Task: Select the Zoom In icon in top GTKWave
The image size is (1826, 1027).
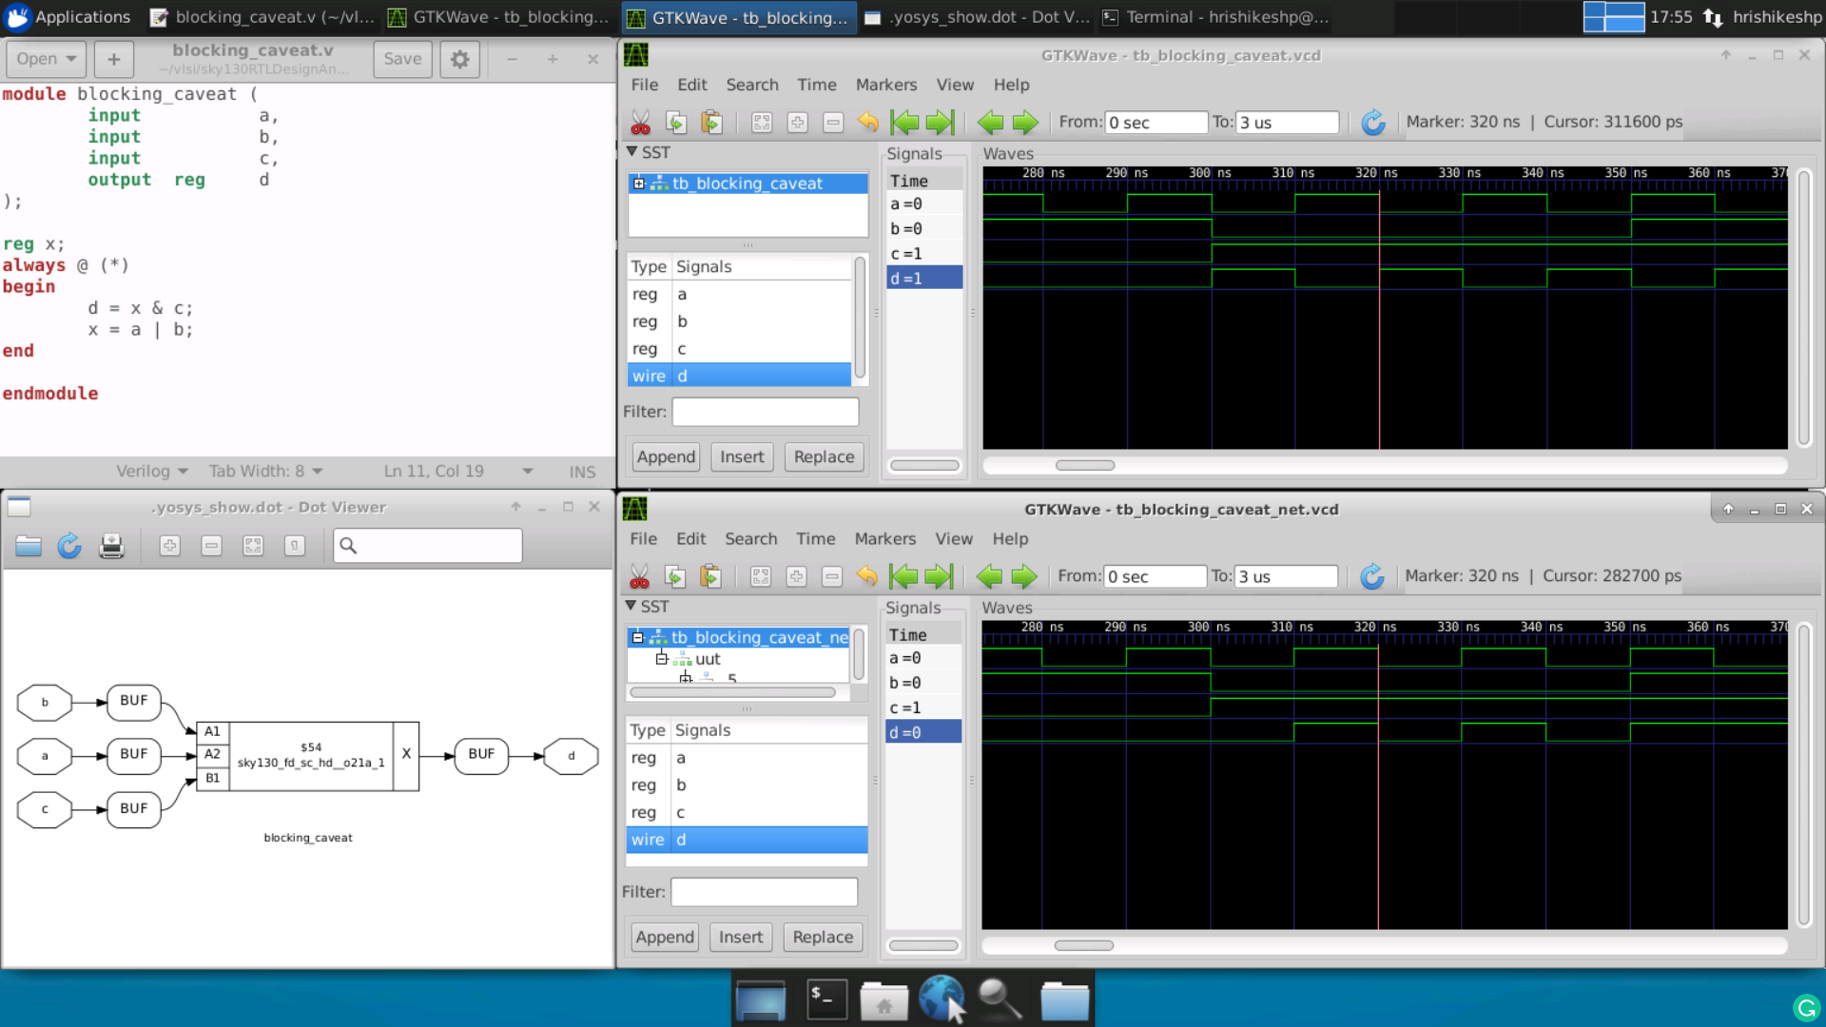Action: (x=796, y=122)
